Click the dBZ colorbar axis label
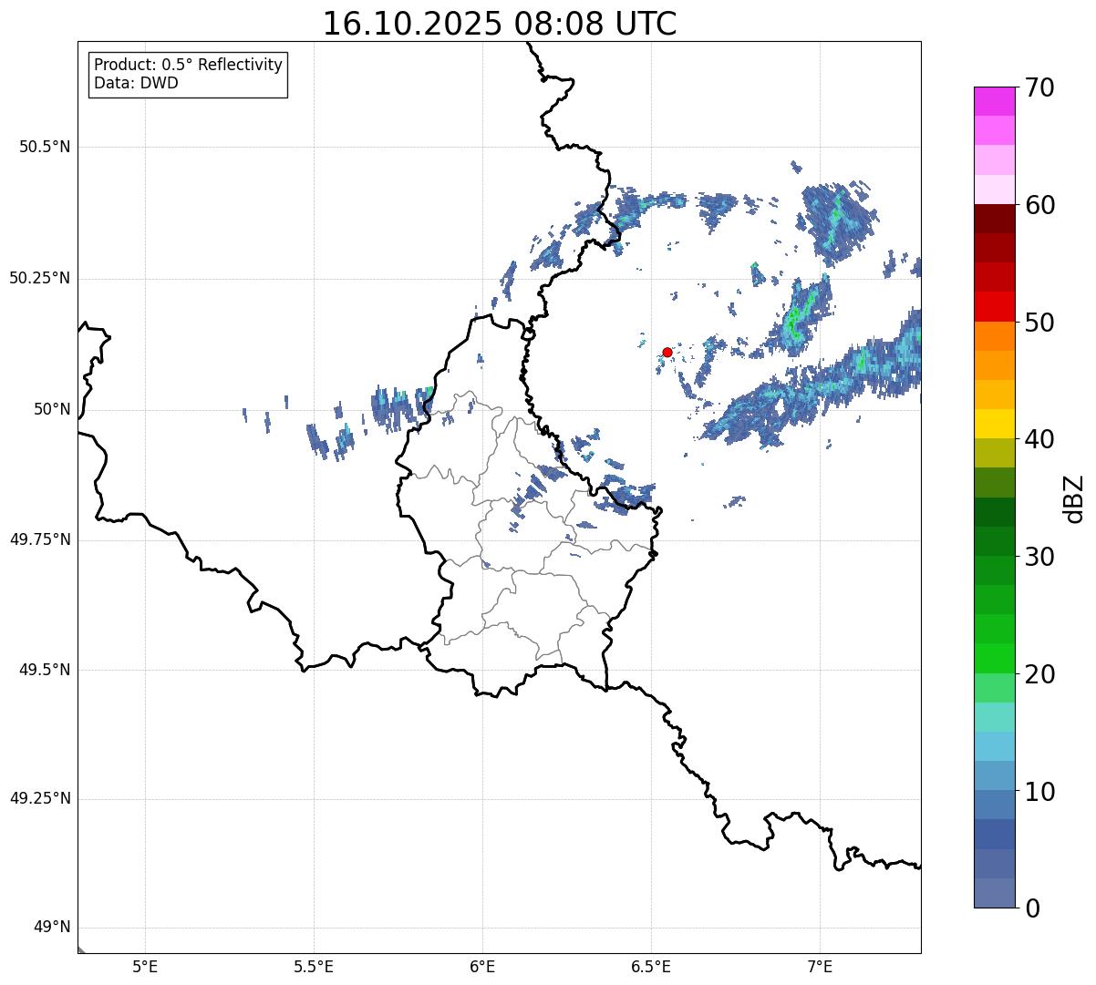The width and height of the screenshot is (1096, 985). [1074, 498]
